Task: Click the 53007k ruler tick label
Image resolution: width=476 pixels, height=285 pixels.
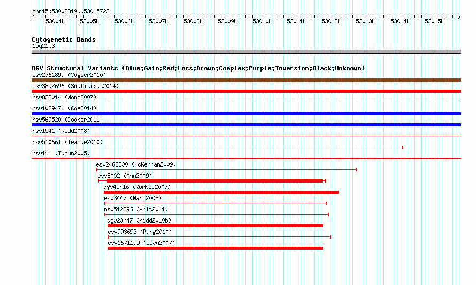Action: (158, 21)
